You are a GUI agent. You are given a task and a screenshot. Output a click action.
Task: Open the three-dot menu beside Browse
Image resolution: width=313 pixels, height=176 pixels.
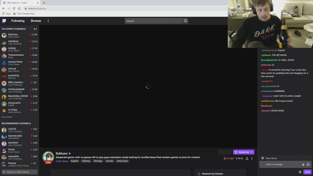click(x=48, y=21)
